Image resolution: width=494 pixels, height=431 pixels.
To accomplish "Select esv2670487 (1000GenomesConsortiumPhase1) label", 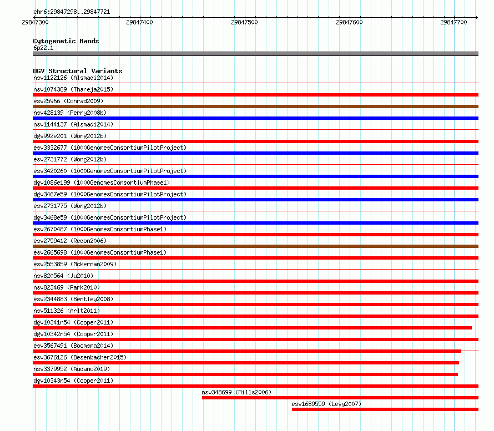I will click(100, 229).
